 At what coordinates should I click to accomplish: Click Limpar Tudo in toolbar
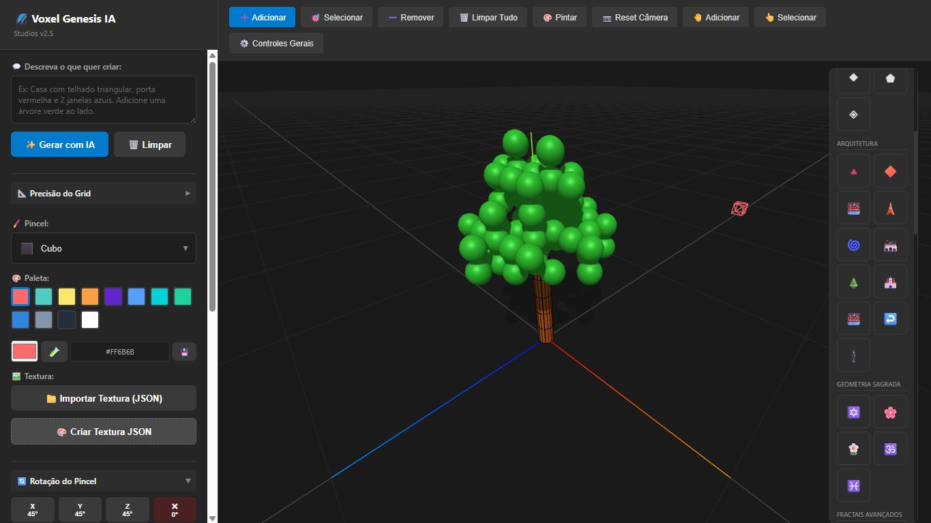(488, 17)
